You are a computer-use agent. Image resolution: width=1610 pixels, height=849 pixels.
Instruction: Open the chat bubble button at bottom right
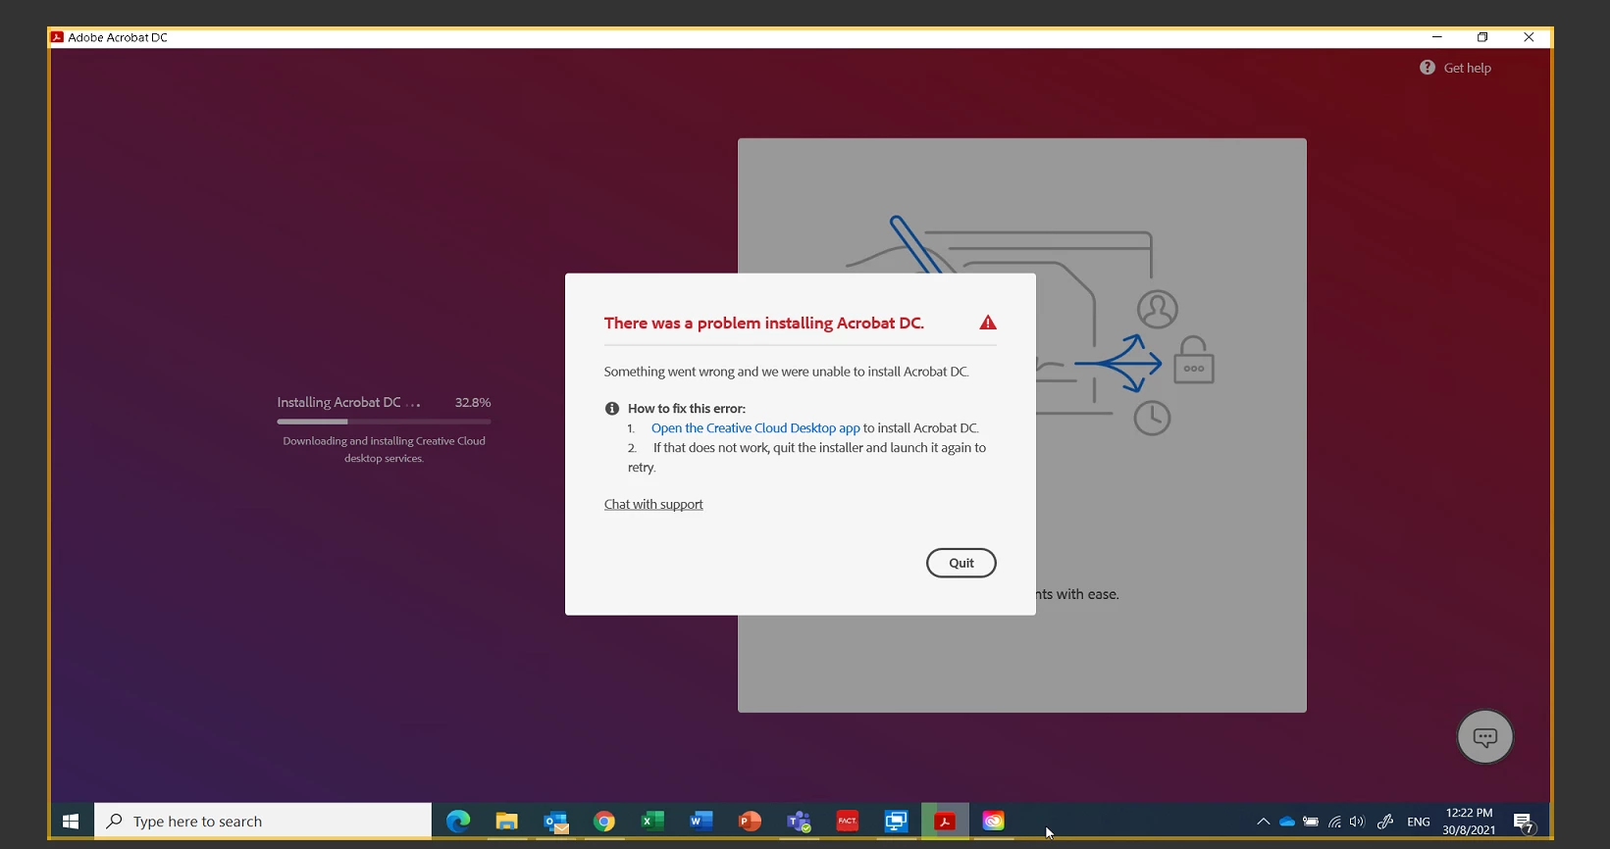pos(1484,736)
